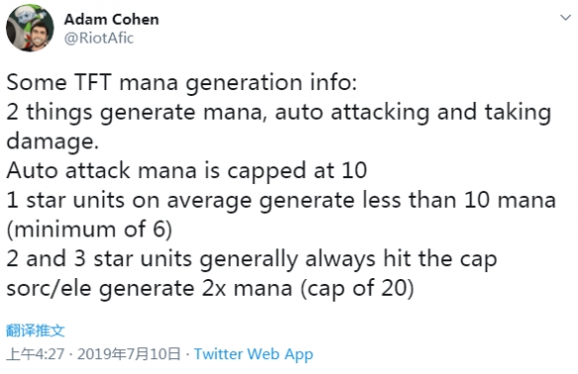Open the @RiotAfic handle link
Viewport: 578px width, 374px height.
pyautogui.click(x=99, y=38)
